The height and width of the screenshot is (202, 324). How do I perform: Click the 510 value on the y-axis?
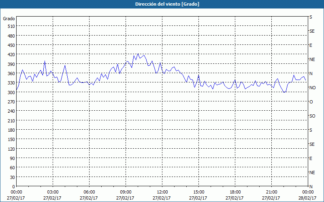[12, 26]
